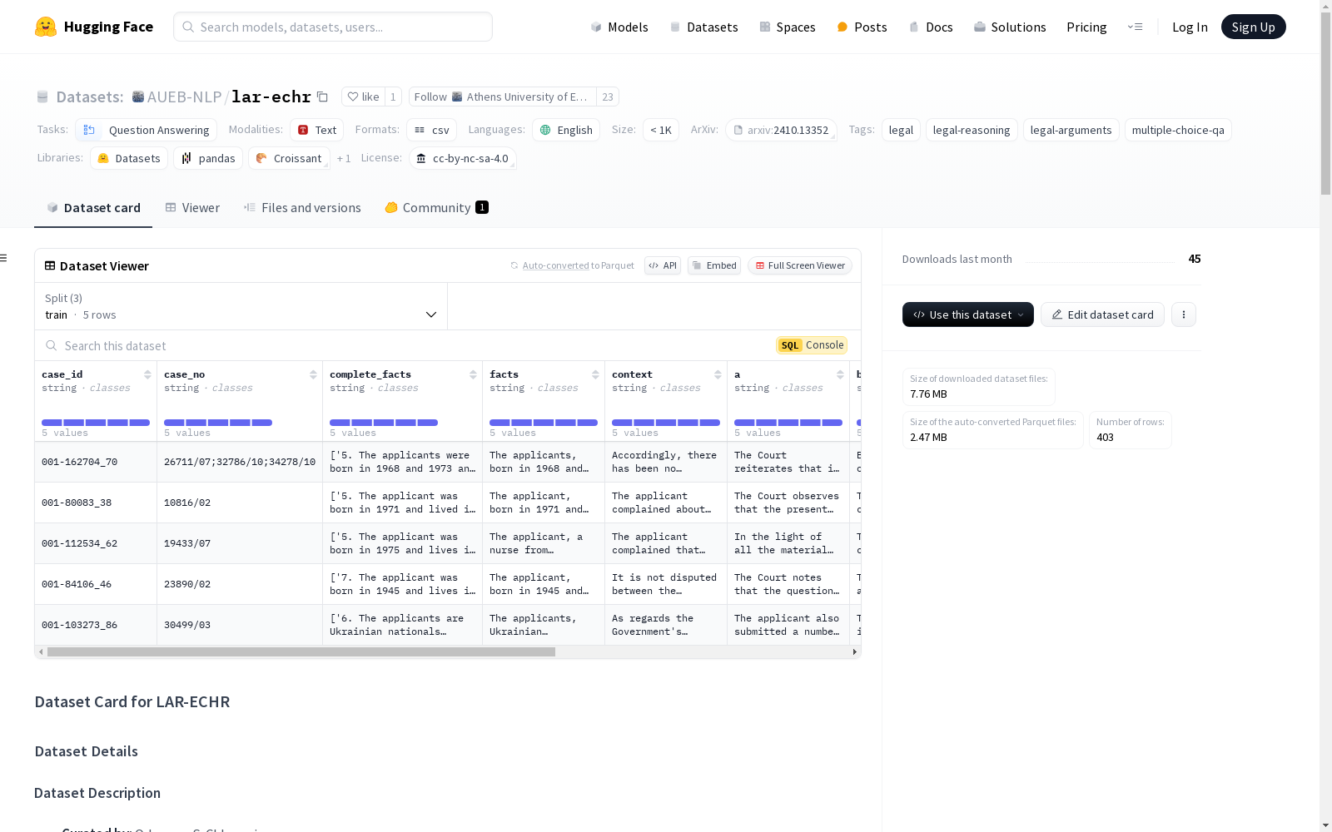
Task: Select the cell 10816/02
Action: pyautogui.click(x=240, y=503)
